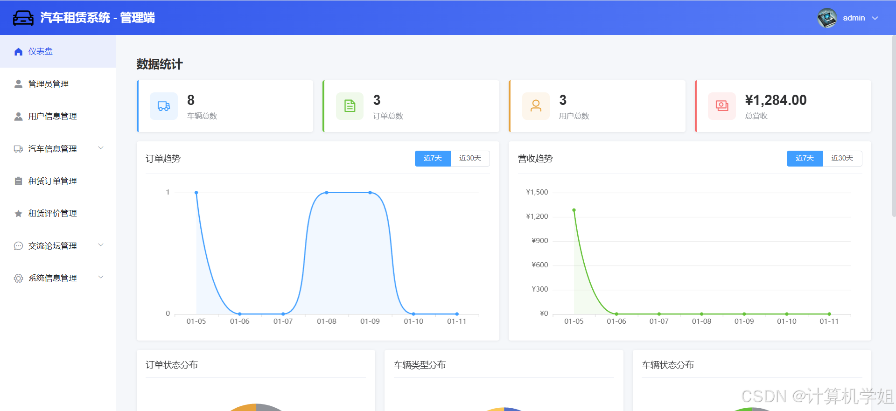Open 租赁评价管理 in the sidebar
The width and height of the screenshot is (896, 411).
click(58, 213)
